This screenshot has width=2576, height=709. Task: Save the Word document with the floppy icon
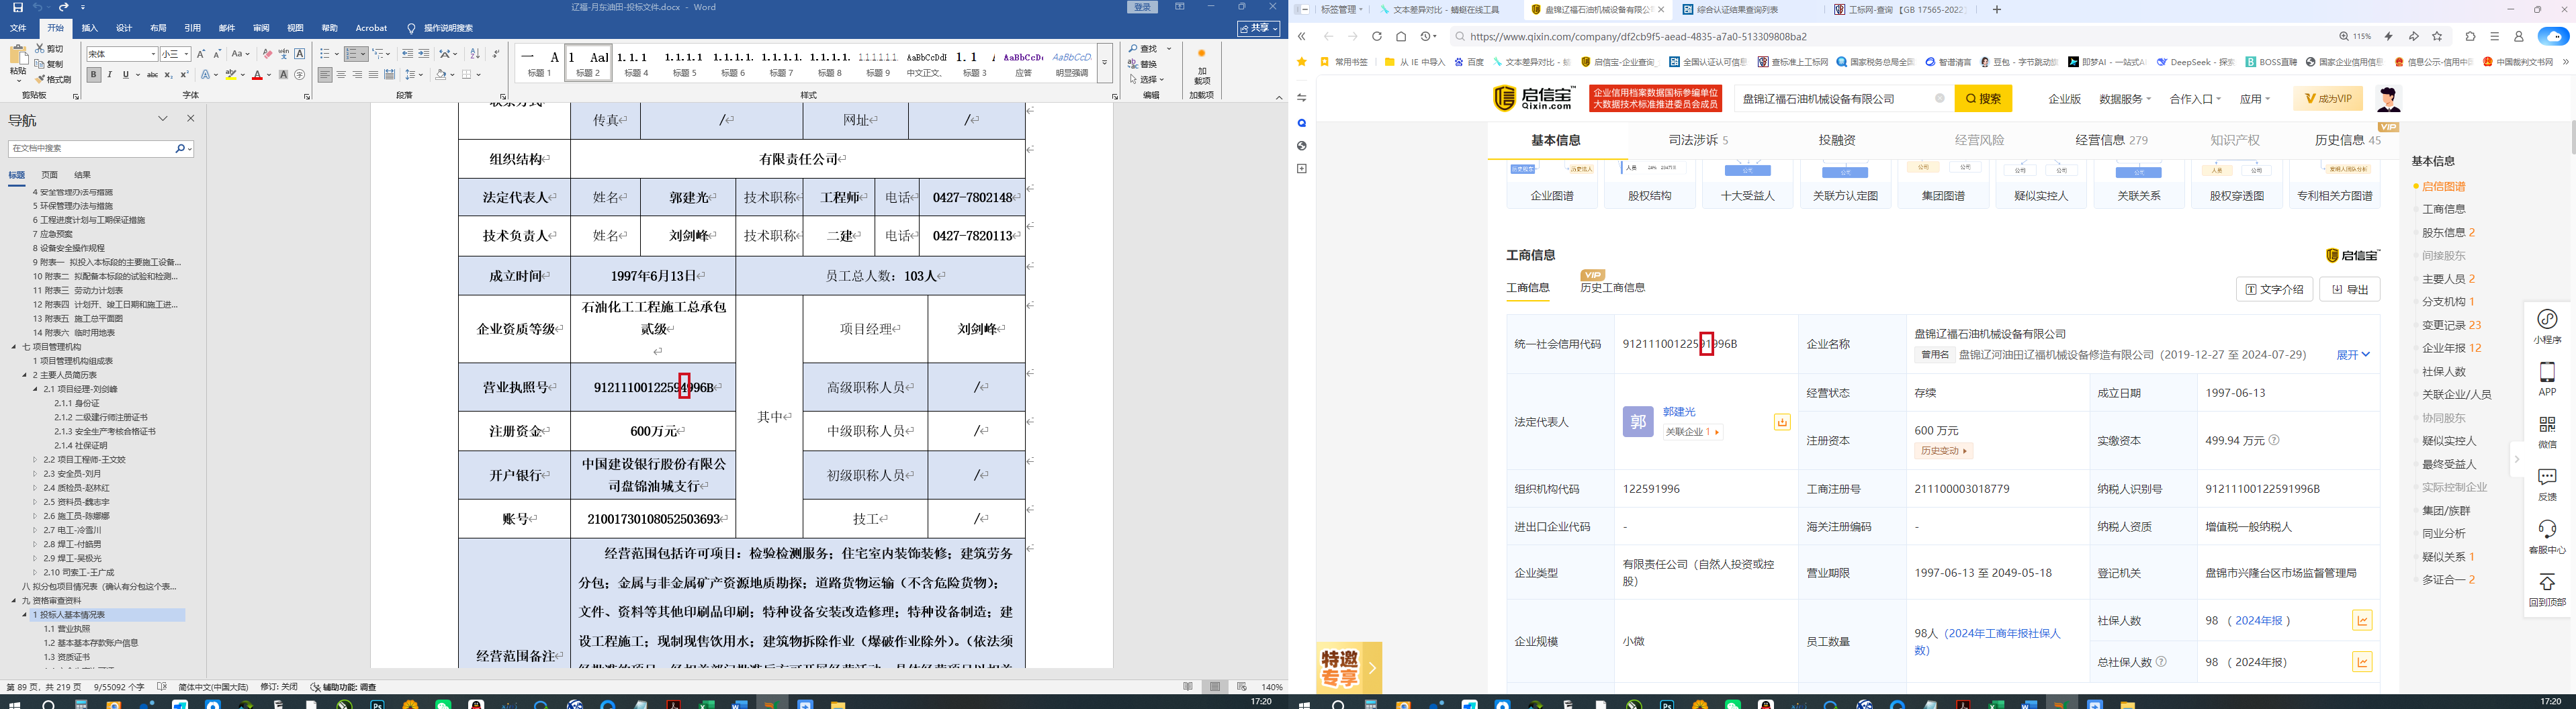point(18,8)
